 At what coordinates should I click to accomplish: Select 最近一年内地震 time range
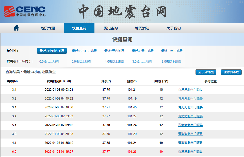coord(172,51)
